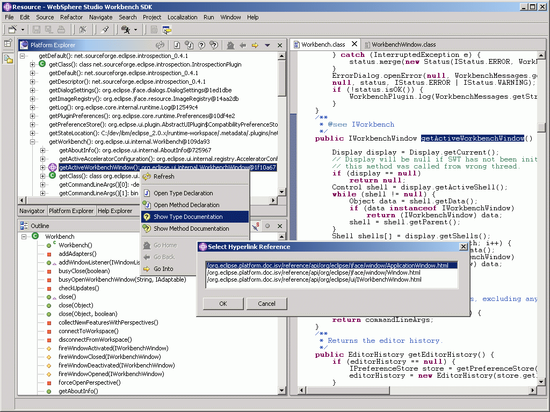Switch to the Navigator tab
Image resolution: width=550 pixels, height=412 pixels.
[x=32, y=210]
